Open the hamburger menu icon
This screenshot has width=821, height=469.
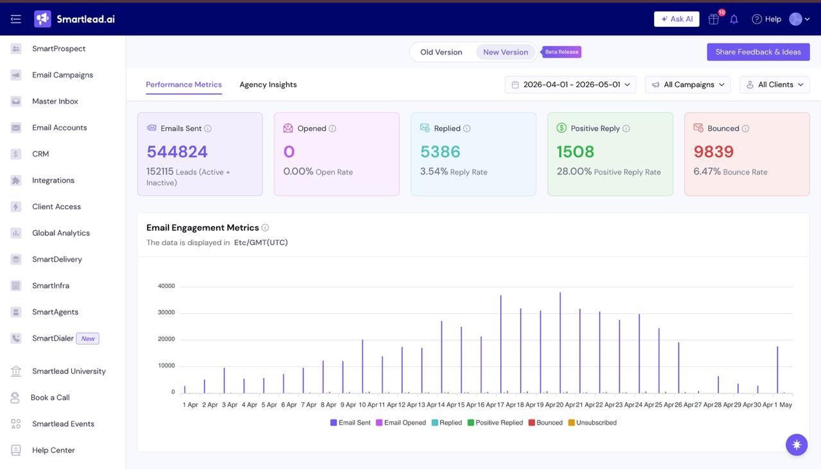point(16,19)
